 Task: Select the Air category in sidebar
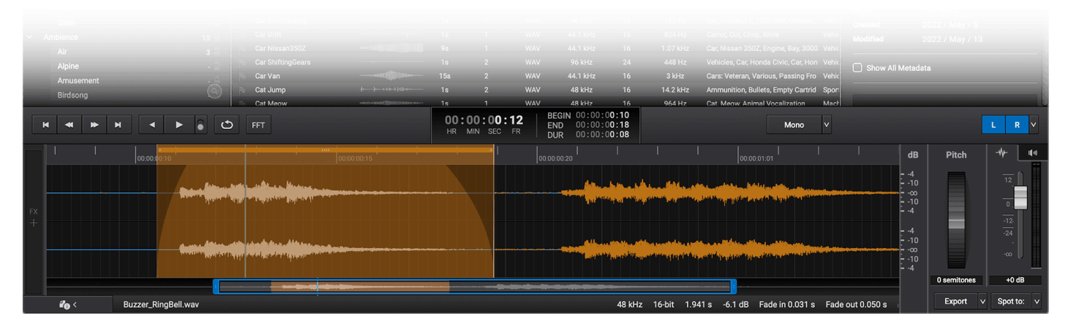[x=62, y=52]
